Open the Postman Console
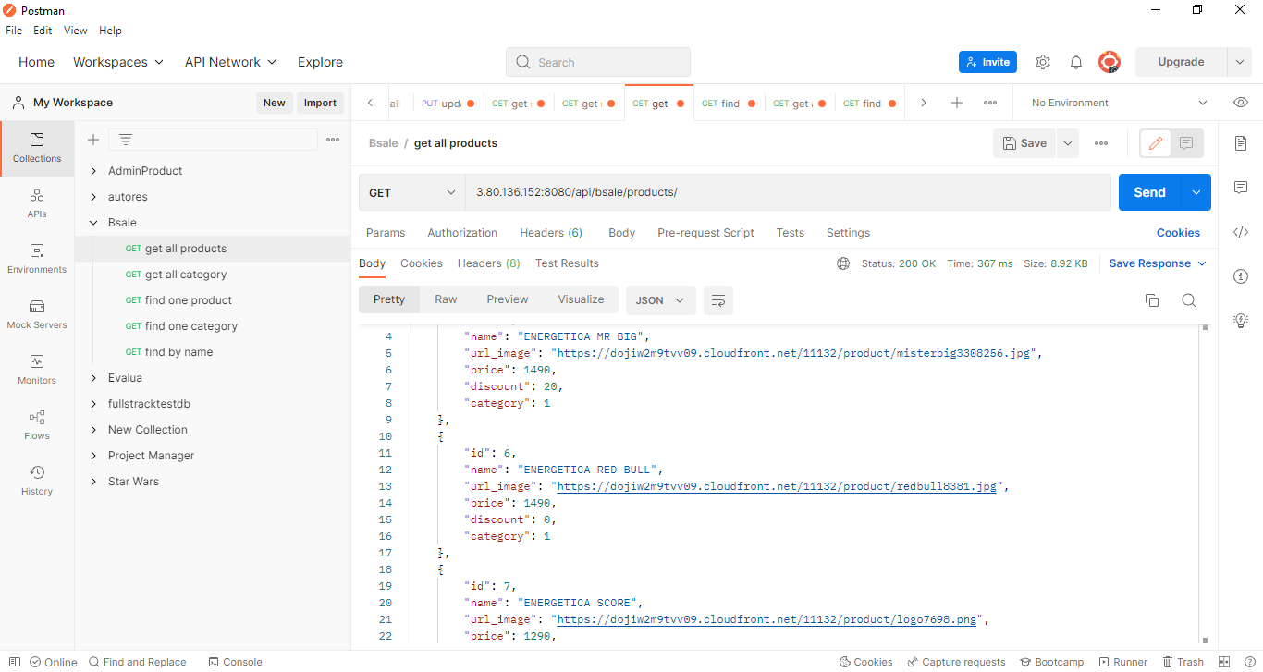This screenshot has width=1263, height=672. click(x=236, y=662)
